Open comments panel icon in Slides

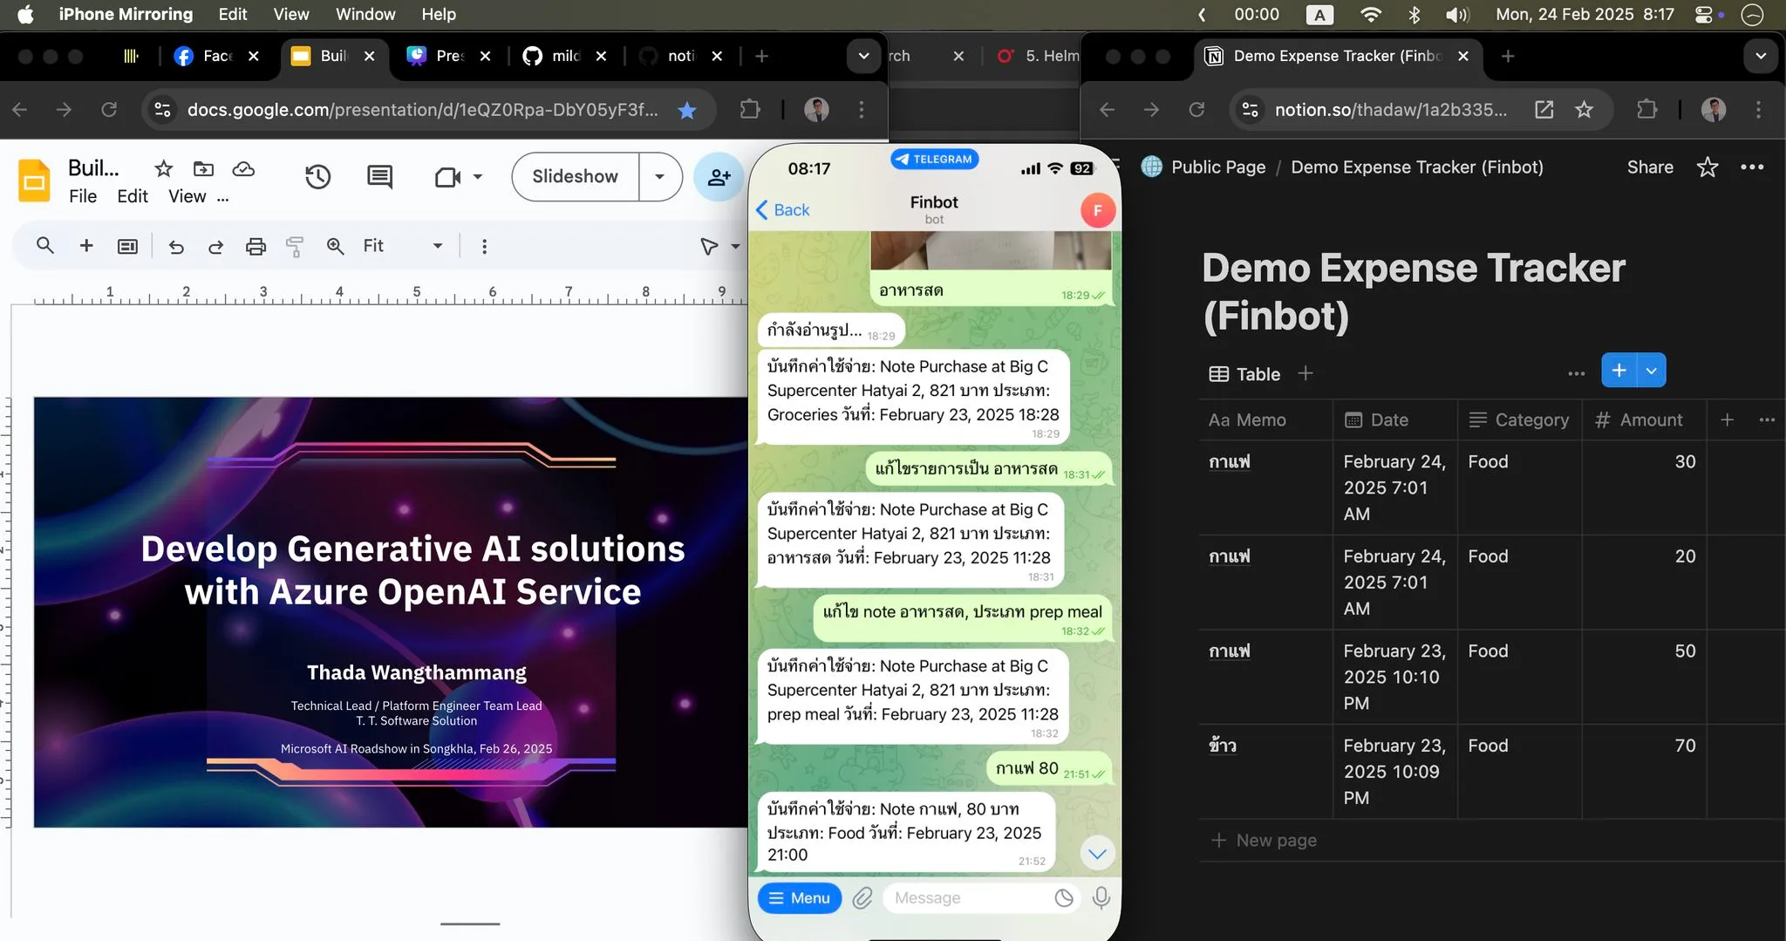click(379, 177)
